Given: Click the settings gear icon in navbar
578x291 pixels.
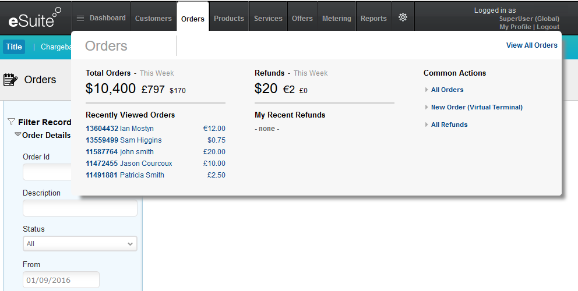Looking at the screenshot, I should pos(403,18).
